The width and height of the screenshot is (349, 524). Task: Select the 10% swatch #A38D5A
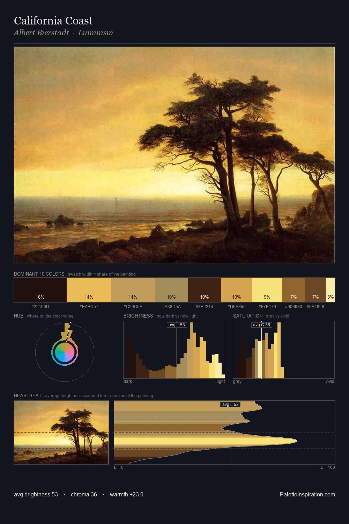point(171,290)
